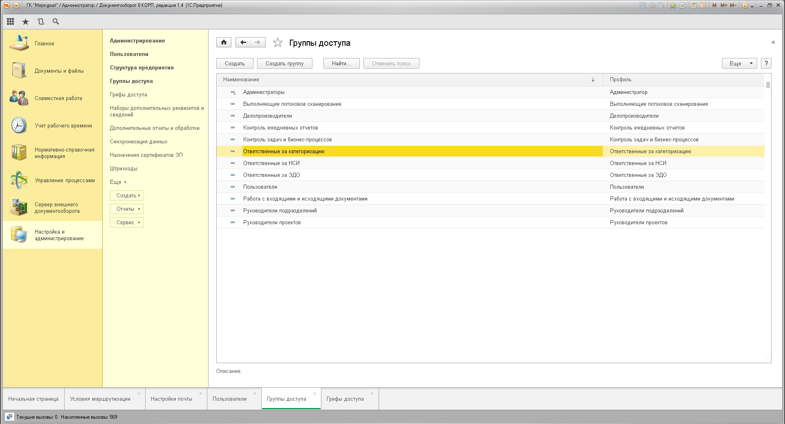The height and width of the screenshot is (424, 785).
Task: Open the dropdown arrow next to info icon
Action: pyautogui.click(x=752, y=6)
